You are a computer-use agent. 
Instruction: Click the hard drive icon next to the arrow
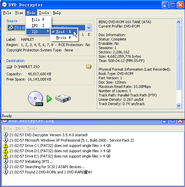(x=63, y=98)
